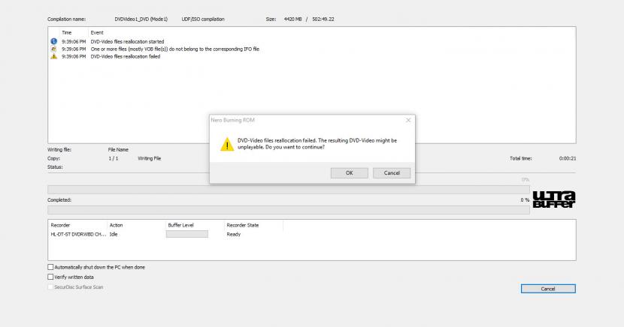Viewport: 624px width, 327px height.
Task: Click the size value 4420 MB
Action: 292,19
